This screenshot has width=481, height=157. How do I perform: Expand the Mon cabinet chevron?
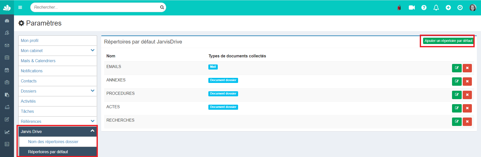(x=92, y=50)
